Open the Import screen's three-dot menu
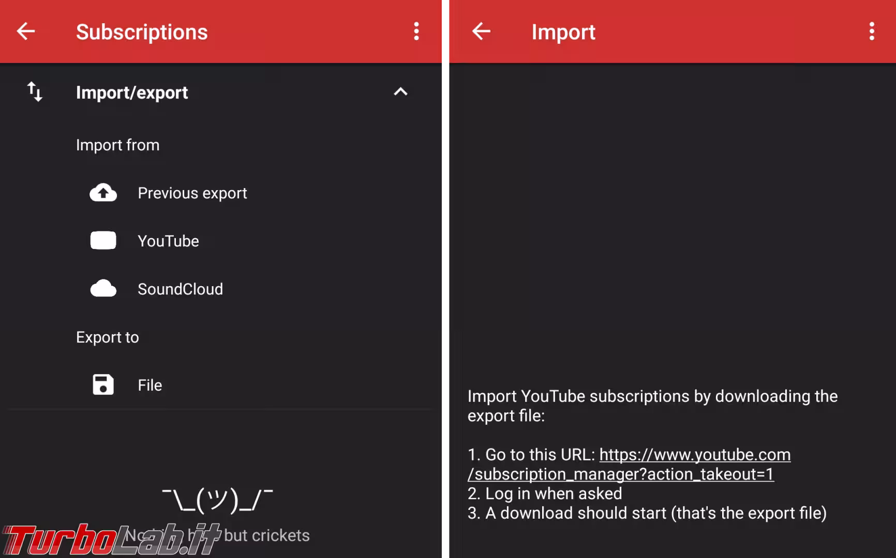The height and width of the screenshot is (558, 896). tap(872, 32)
